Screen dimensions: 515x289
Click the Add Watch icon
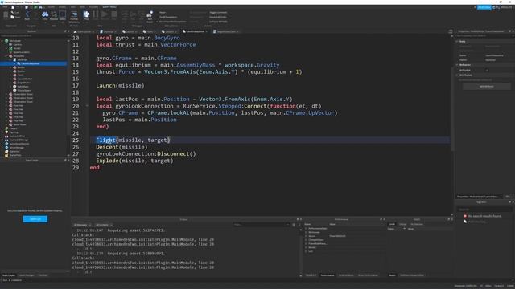click(x=150, y=14)
